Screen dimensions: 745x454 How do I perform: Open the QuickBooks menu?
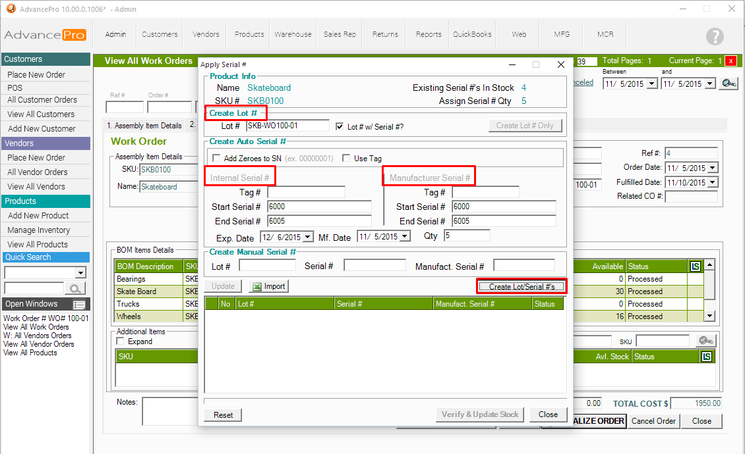click(472, 34)
